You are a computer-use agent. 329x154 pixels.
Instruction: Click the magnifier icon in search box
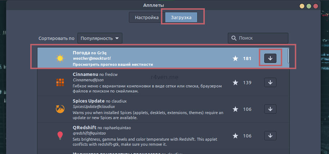click(x=234, y=38)
